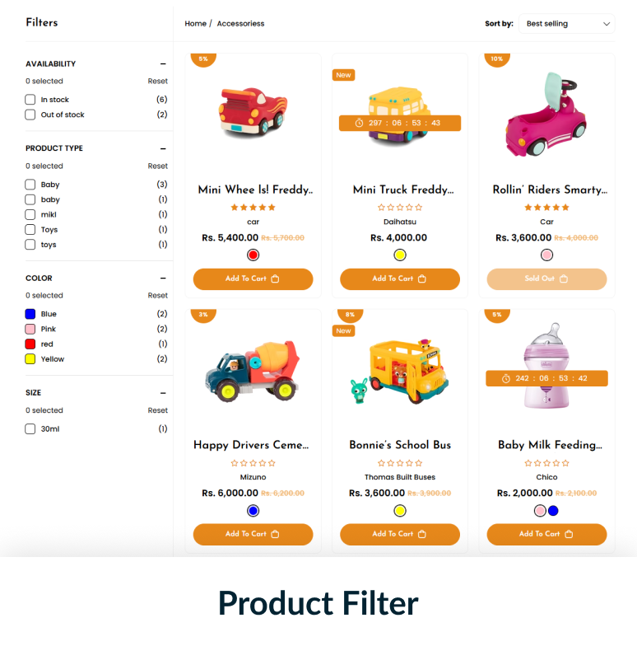Click the countdown timer on the Baby Milk Feeding bottle
637x646 pixels.
pos(546,378)
